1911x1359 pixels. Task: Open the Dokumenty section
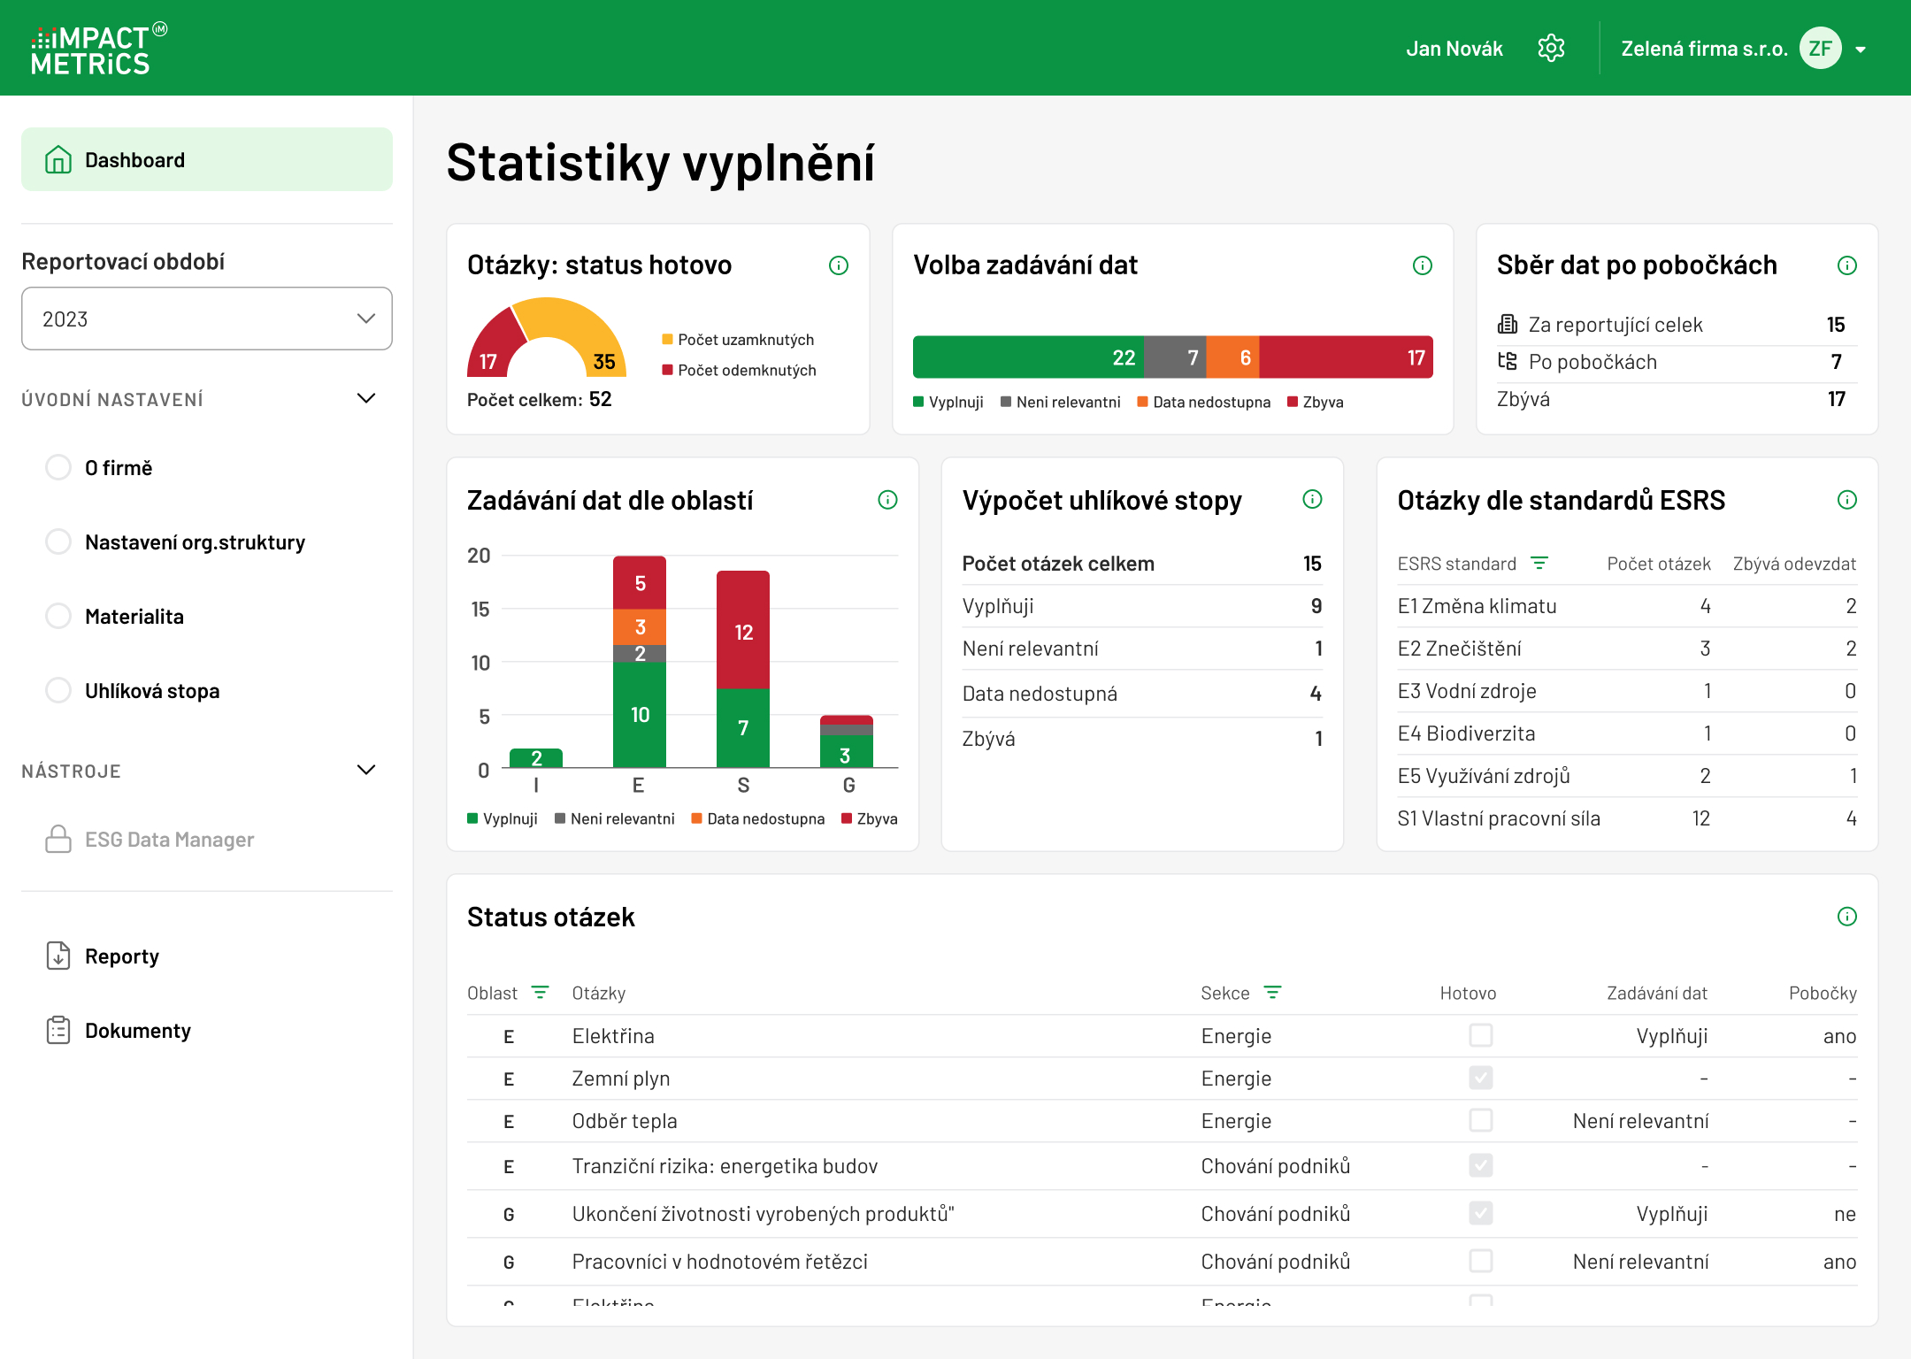(x=137, y=1030)
